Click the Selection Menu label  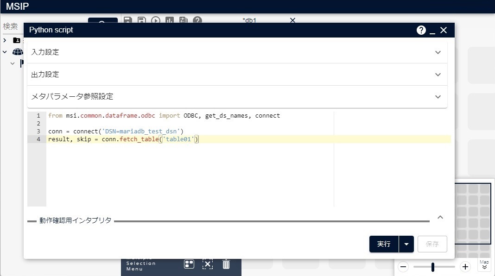[x=141, y=266]
